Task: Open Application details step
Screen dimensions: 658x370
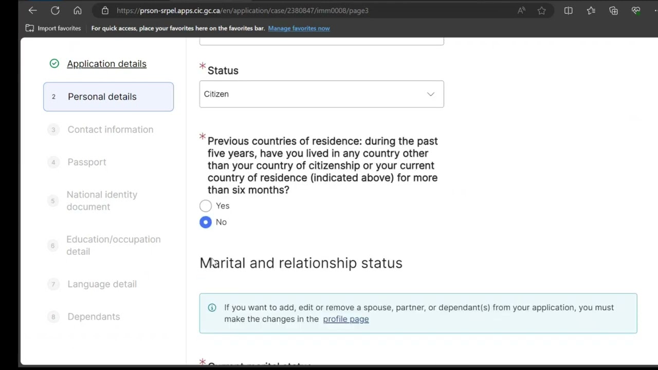Action: click(x=106, y=64)
